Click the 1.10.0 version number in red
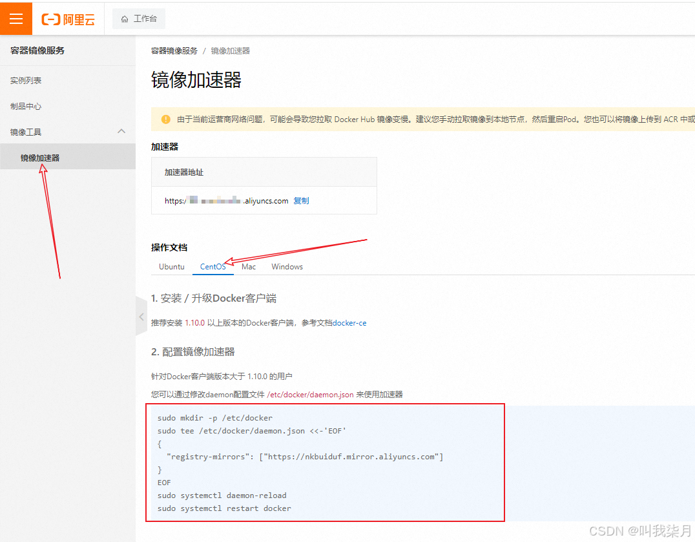 tap(194, 323)
